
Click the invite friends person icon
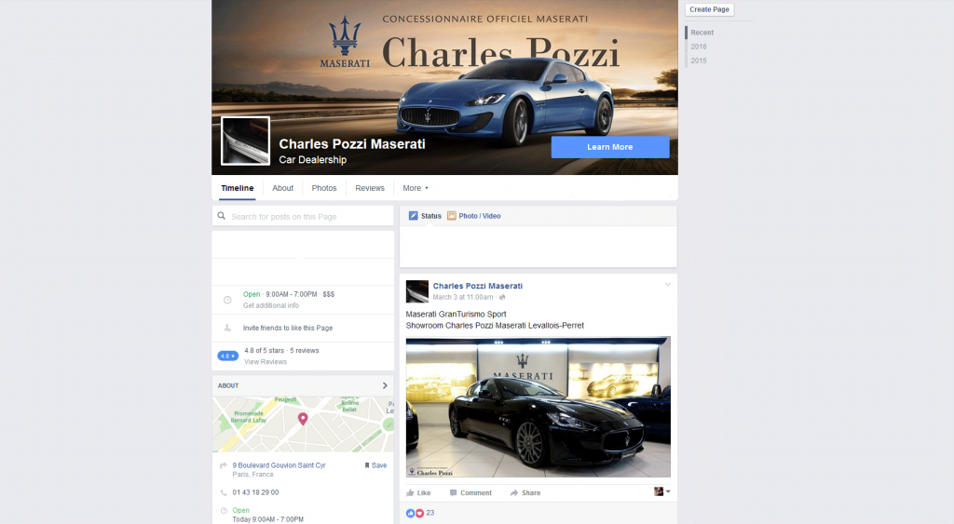click(x=227, y=329)
